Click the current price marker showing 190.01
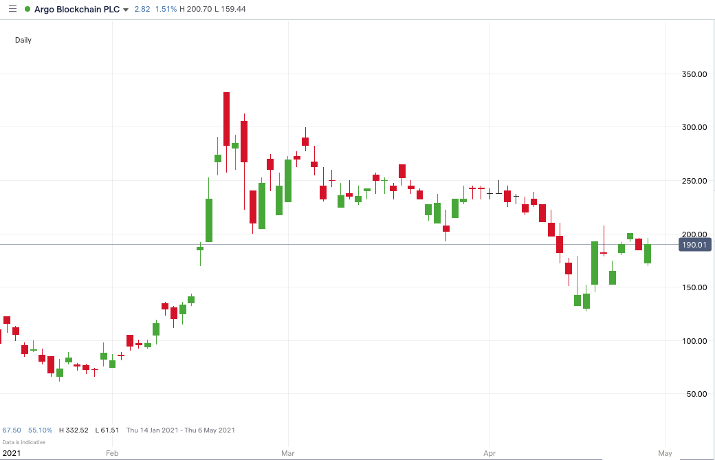The height and width of the screenshot is (460, 715). (696, 245)
